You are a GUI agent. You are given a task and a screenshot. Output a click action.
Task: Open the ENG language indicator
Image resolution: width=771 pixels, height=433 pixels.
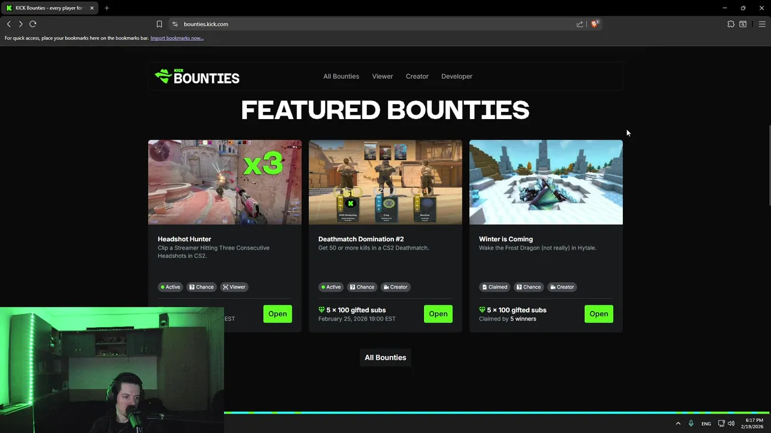click(706, 423)
